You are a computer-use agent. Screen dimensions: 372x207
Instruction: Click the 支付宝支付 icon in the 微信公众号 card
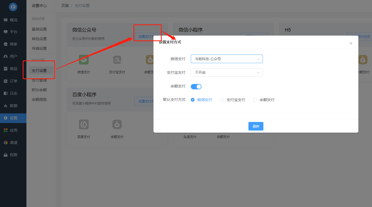117,60
